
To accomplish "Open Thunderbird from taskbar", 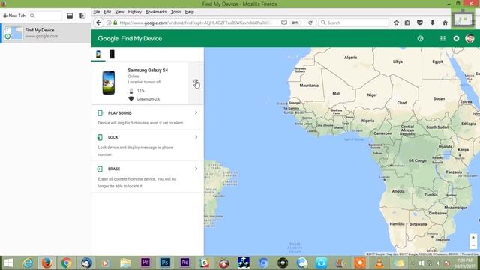I will (86, 262).
